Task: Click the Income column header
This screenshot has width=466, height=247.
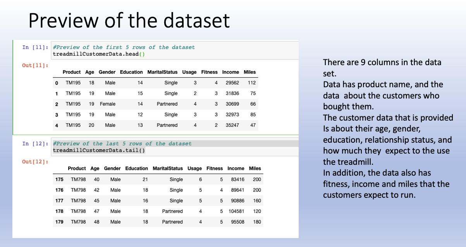Action: point(230,72)
